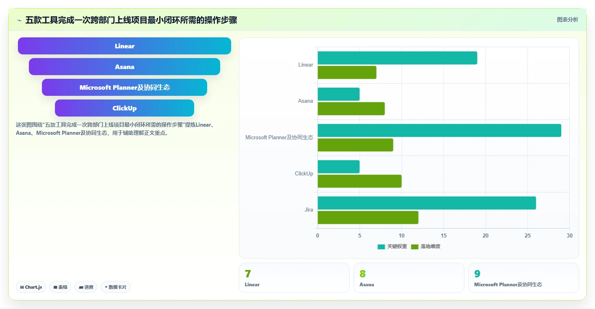Select the Microsoft Planner及协同生态 funnel bar
The width and height of the screenshot is (595, 309).
[x=125, y=87]
